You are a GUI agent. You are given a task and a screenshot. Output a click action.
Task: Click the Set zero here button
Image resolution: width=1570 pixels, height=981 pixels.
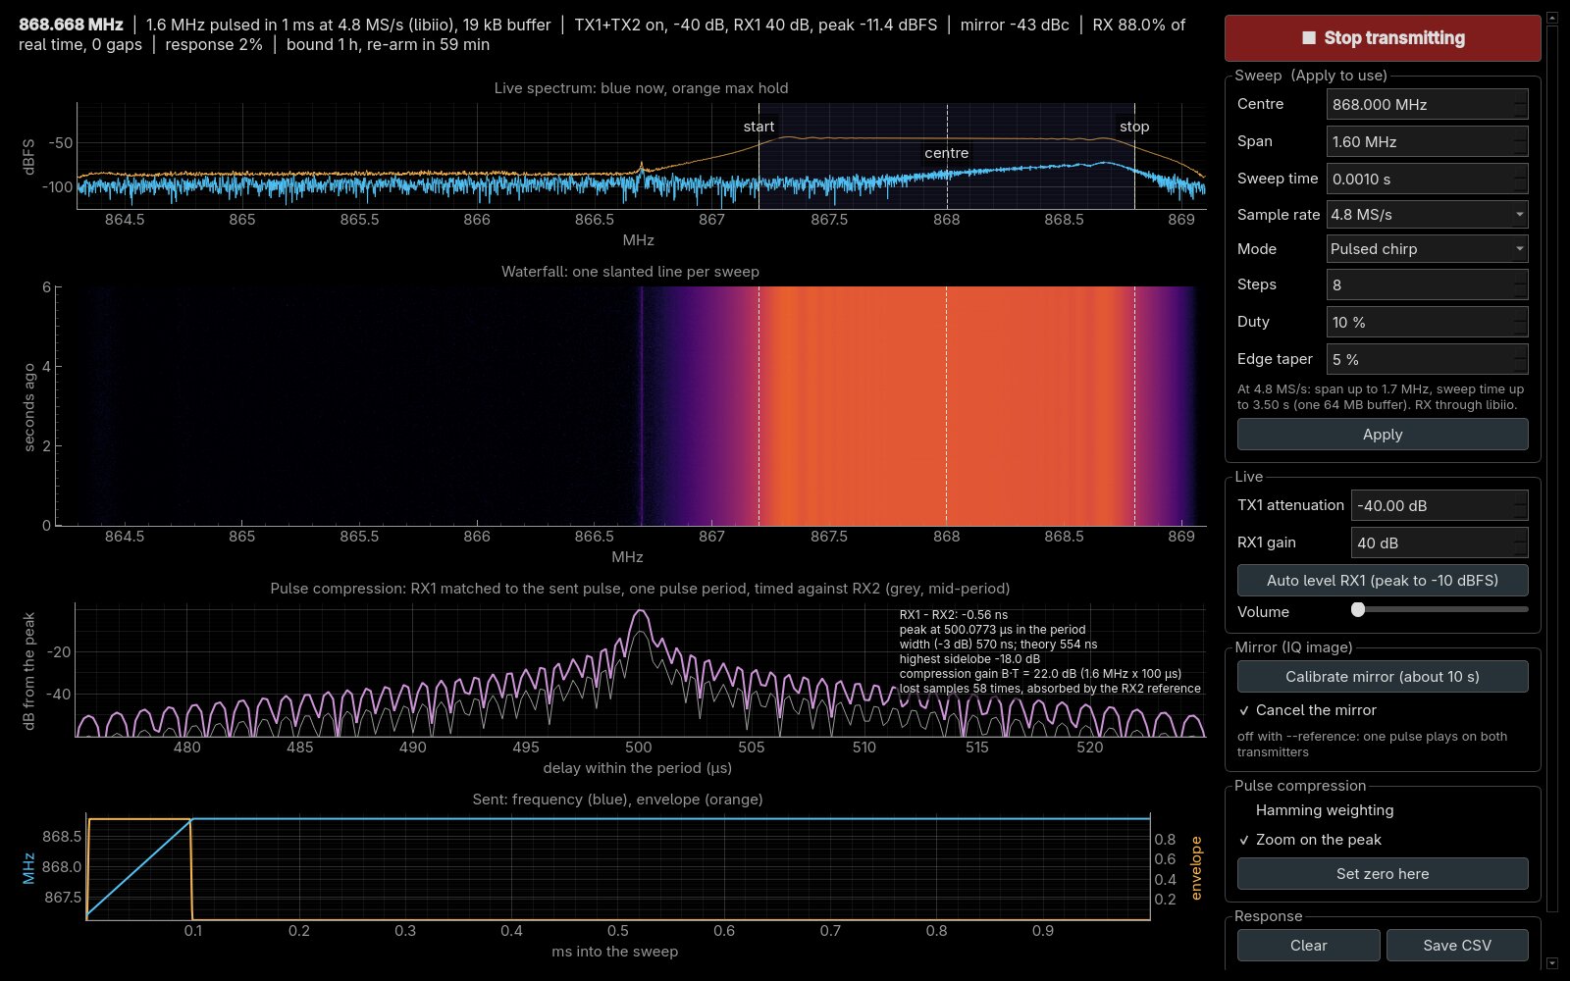click(x=1383, y=874)
